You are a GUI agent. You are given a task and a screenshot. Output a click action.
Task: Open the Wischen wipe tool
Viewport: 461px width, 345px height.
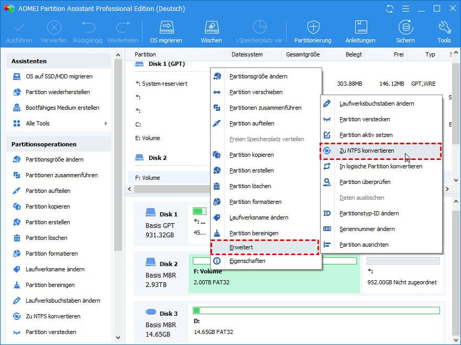coord(211,32)
